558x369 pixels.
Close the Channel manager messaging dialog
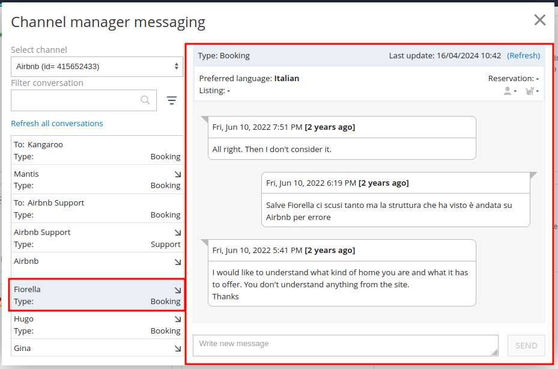(x=539, y=20)
